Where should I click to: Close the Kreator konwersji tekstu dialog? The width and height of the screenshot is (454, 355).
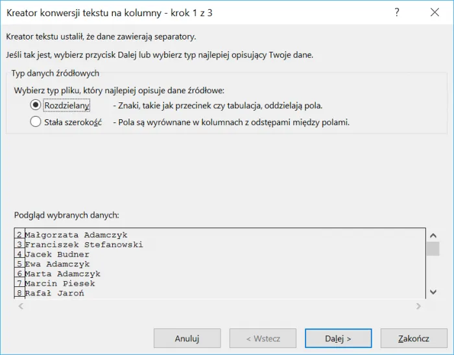point(433,12)
